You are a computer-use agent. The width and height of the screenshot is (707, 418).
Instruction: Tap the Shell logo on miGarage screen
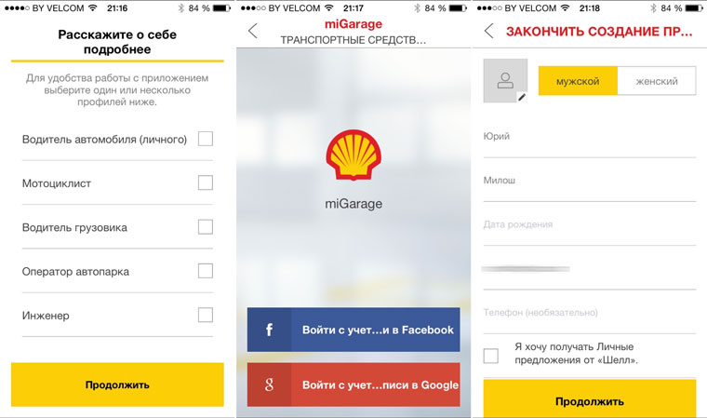[353, 155]
